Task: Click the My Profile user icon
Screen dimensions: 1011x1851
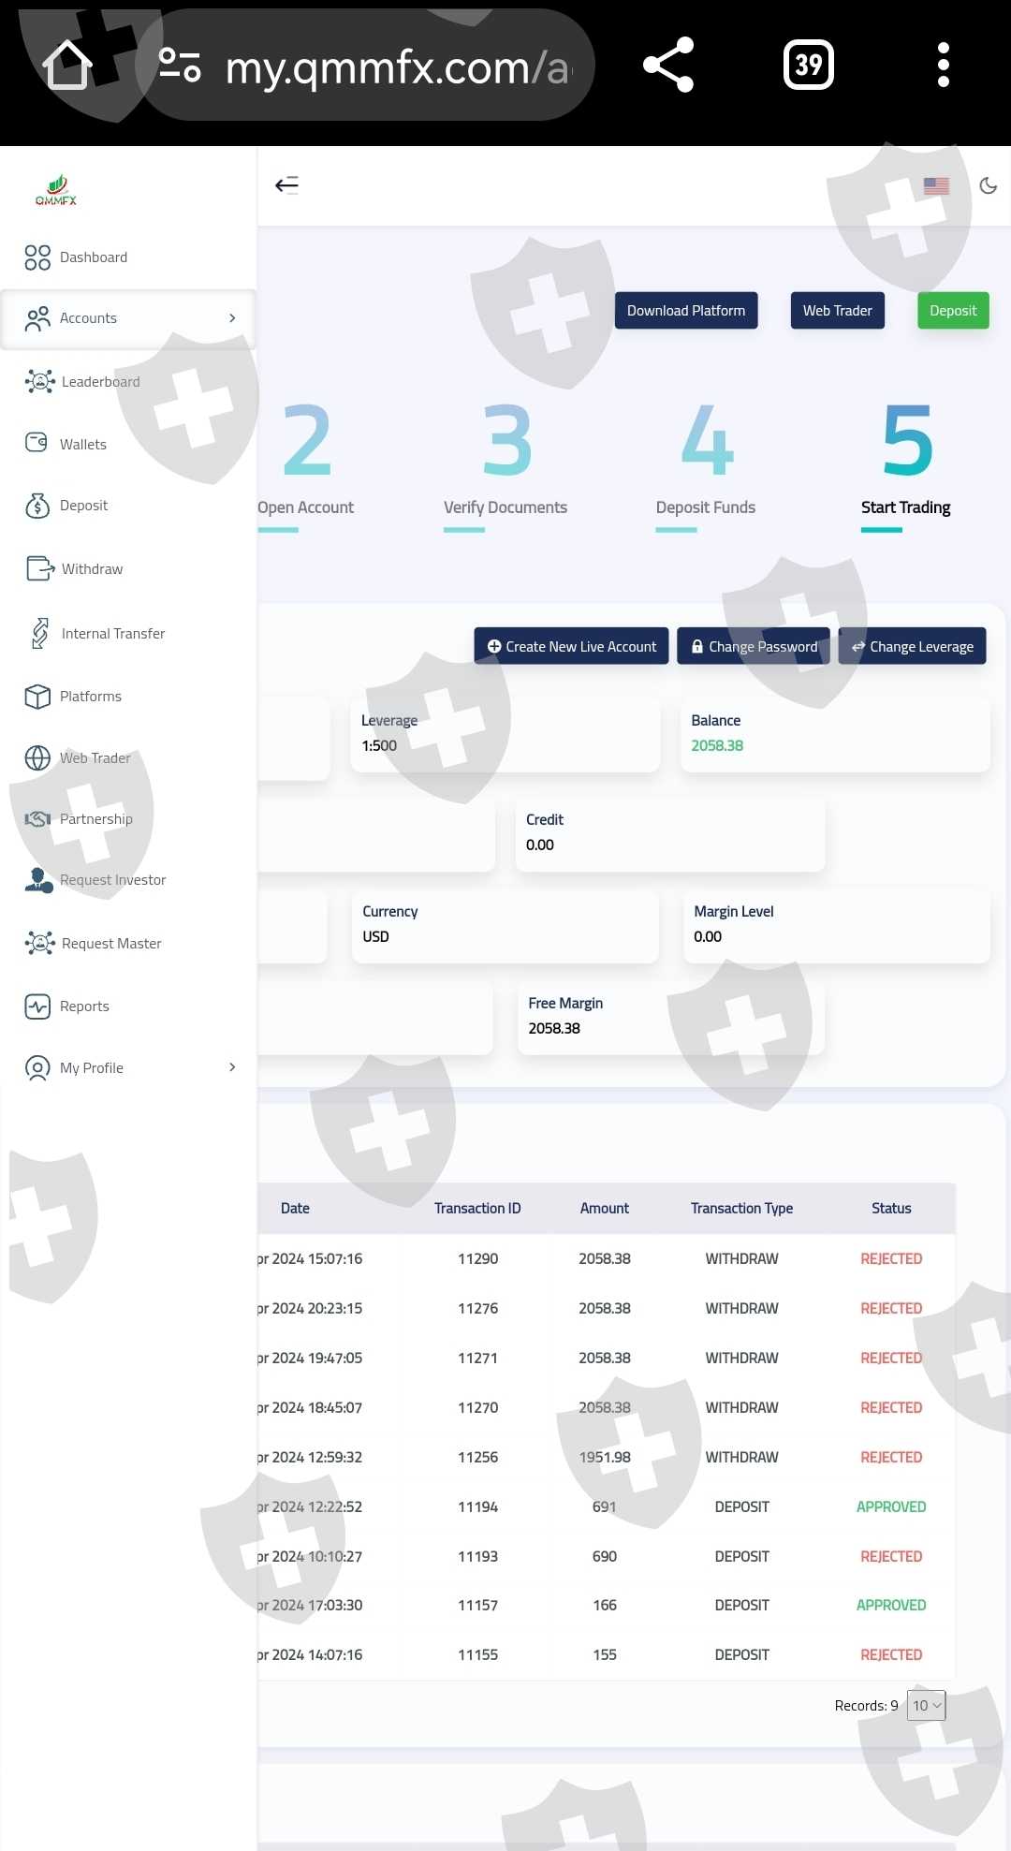Action: (37, 1068)
